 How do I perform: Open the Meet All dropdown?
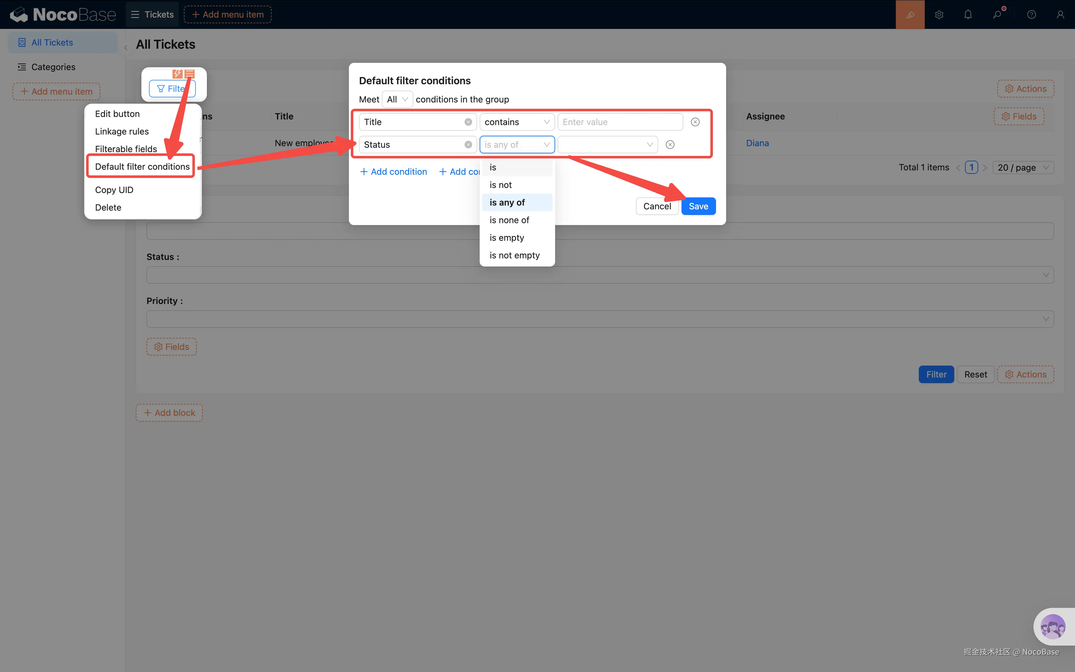click(x=397, y=100)
